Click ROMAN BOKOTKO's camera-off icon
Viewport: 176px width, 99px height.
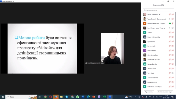(172, 59)
